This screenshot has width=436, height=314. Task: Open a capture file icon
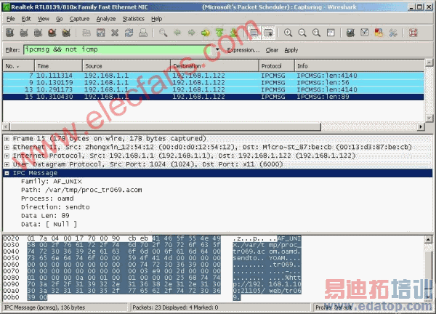[86, 33]
